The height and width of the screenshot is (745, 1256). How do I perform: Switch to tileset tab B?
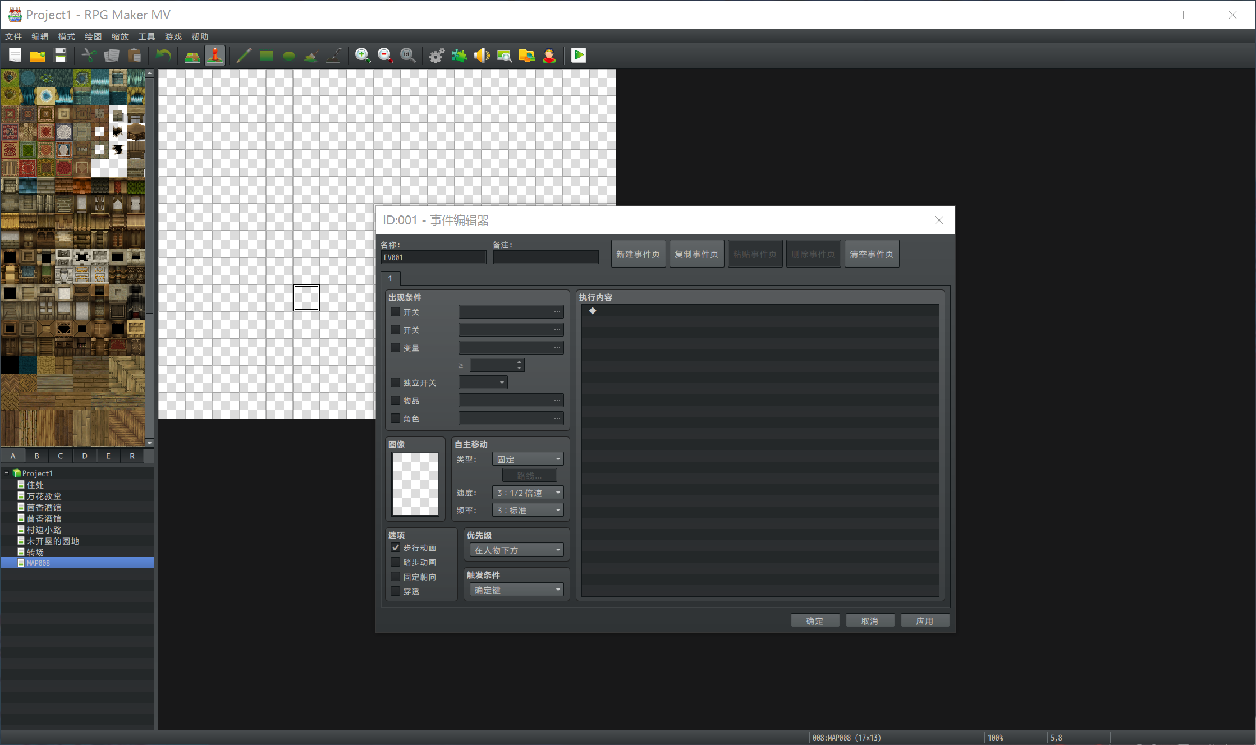pyautogui.click(x=37, y=456)
